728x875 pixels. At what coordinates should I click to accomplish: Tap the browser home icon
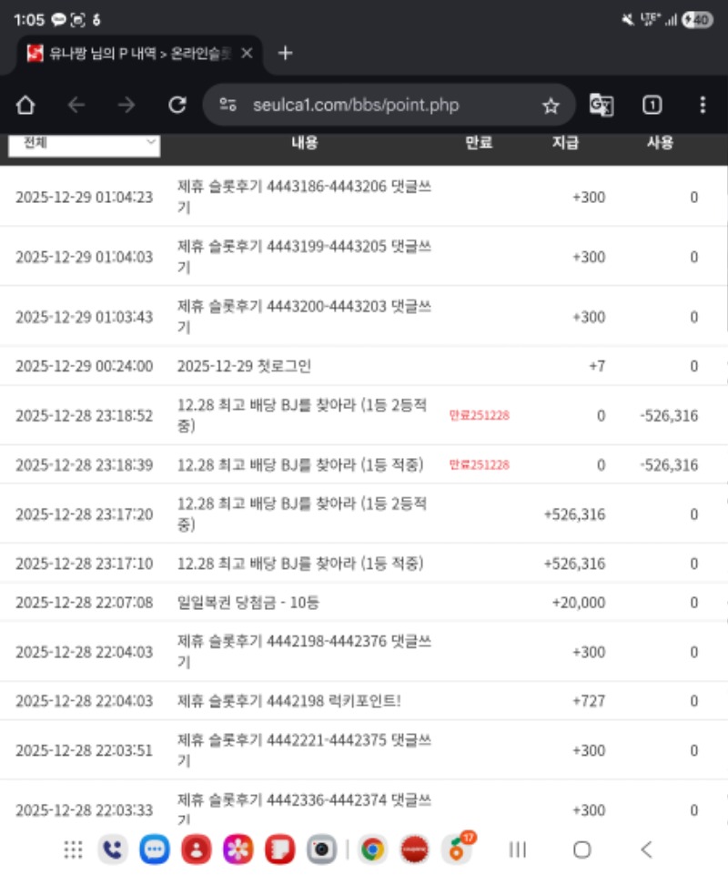coord(25,106)
